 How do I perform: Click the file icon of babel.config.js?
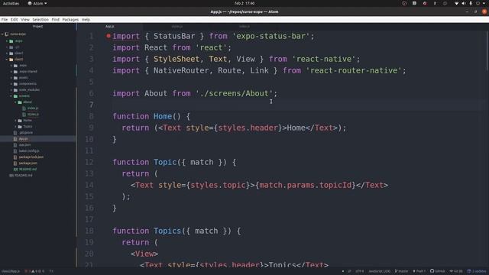tap(15, 151)
